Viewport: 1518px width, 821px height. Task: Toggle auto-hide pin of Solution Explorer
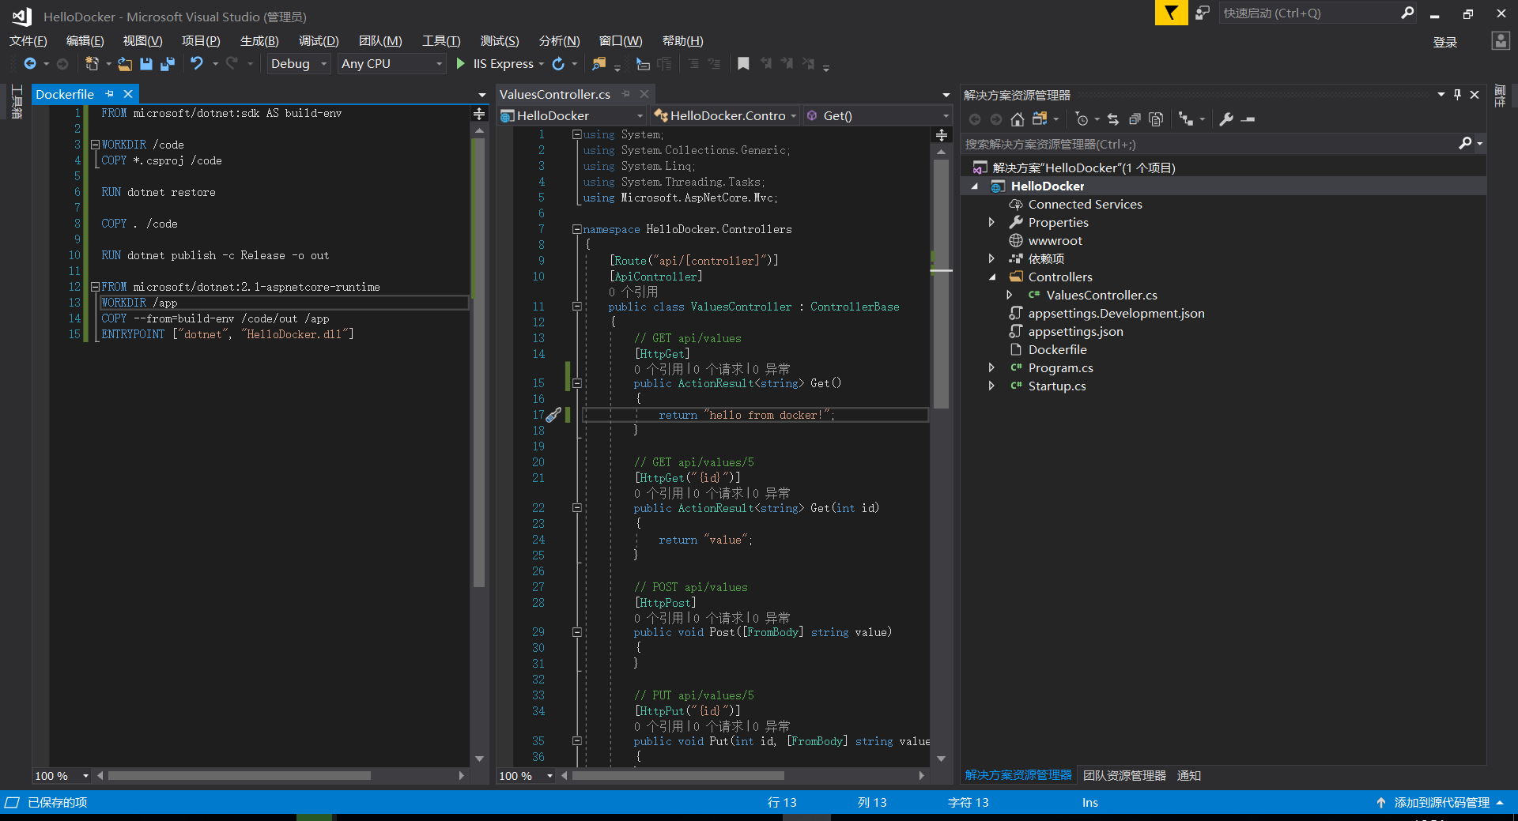pos(1457,95)
